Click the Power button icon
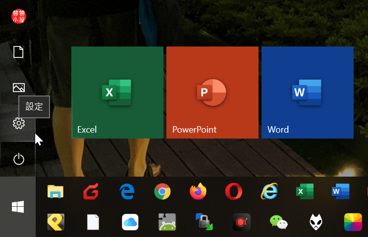Image resolution: width=368 pixels, height=237 pixels. pos(19,159)
